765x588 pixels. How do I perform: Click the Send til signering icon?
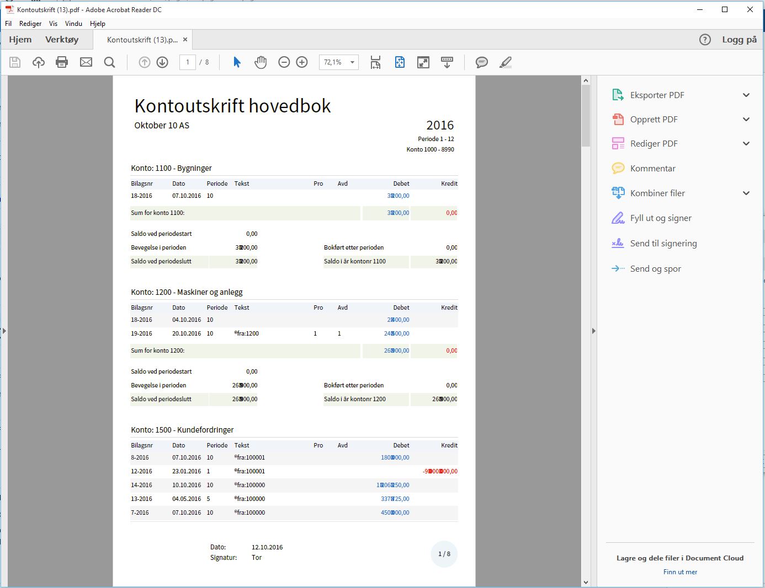click(x=618, y=243)
